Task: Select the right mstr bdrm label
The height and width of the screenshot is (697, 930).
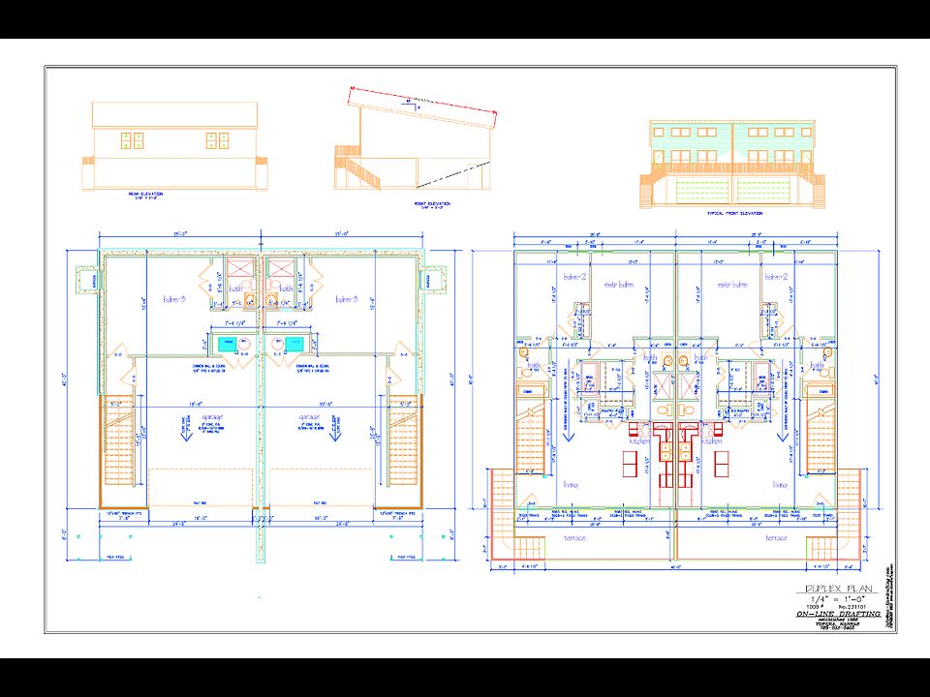Action: coord(731,285)
